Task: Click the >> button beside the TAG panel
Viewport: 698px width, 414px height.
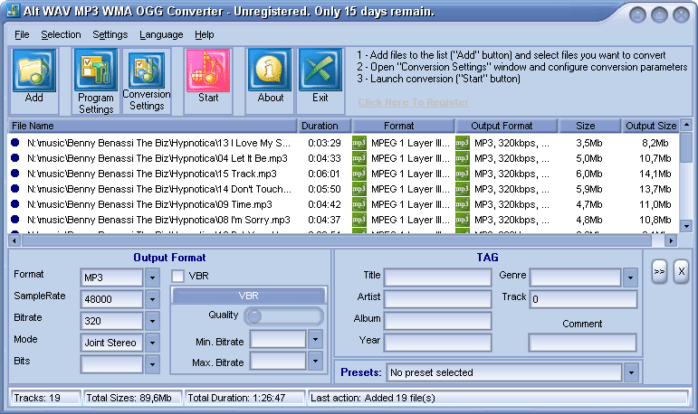Action: tap(659, 271)
